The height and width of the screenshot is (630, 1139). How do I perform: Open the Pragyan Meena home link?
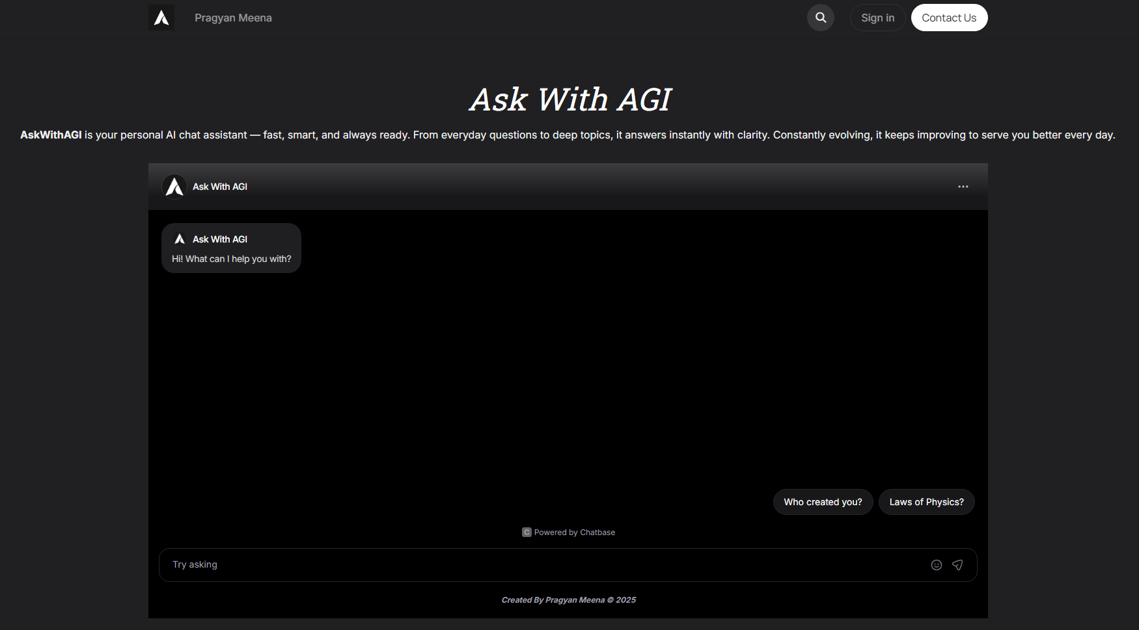(x=233, y=18)
